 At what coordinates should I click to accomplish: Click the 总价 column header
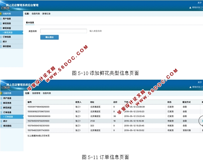115,102
